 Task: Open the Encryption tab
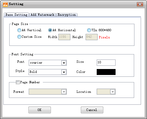click(x=67, y=15)
